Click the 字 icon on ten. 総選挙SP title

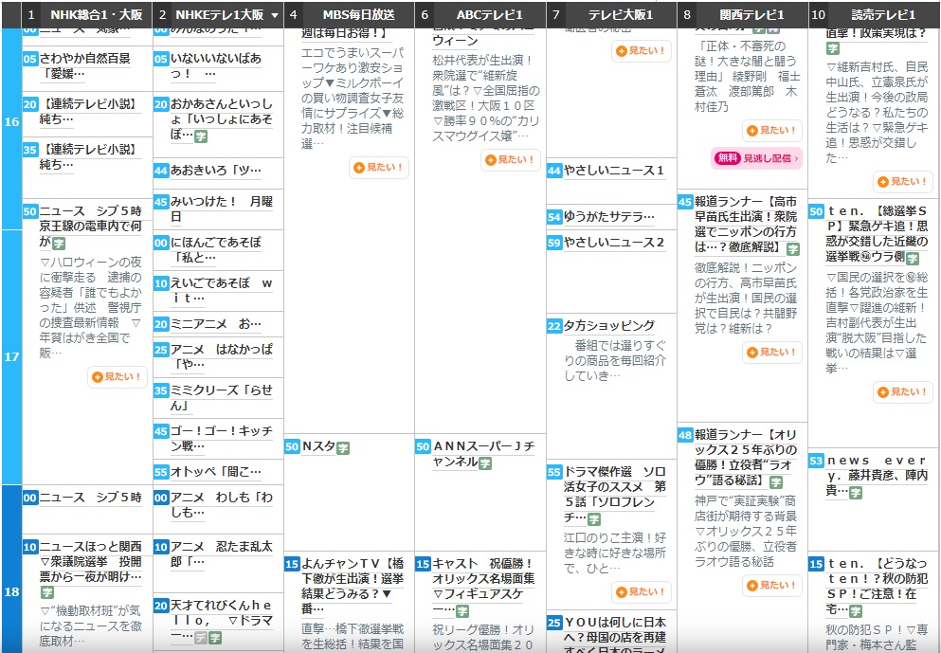[x=913, y=259]
